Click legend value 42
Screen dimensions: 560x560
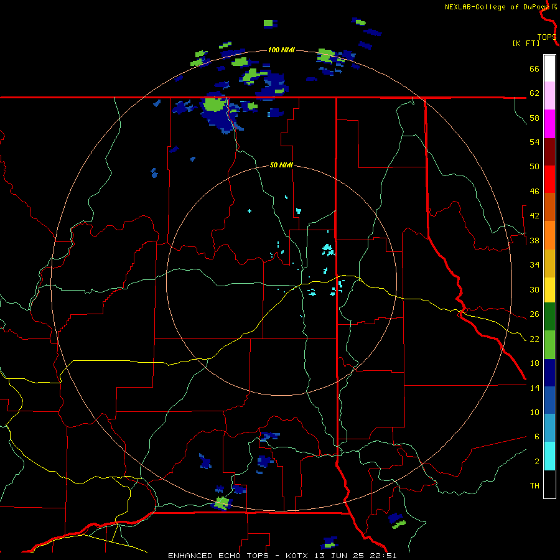[534, 216]
